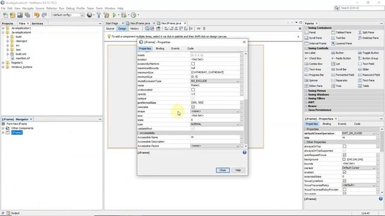
Task: Select the Check Box palette component
Action: [313, 59]
